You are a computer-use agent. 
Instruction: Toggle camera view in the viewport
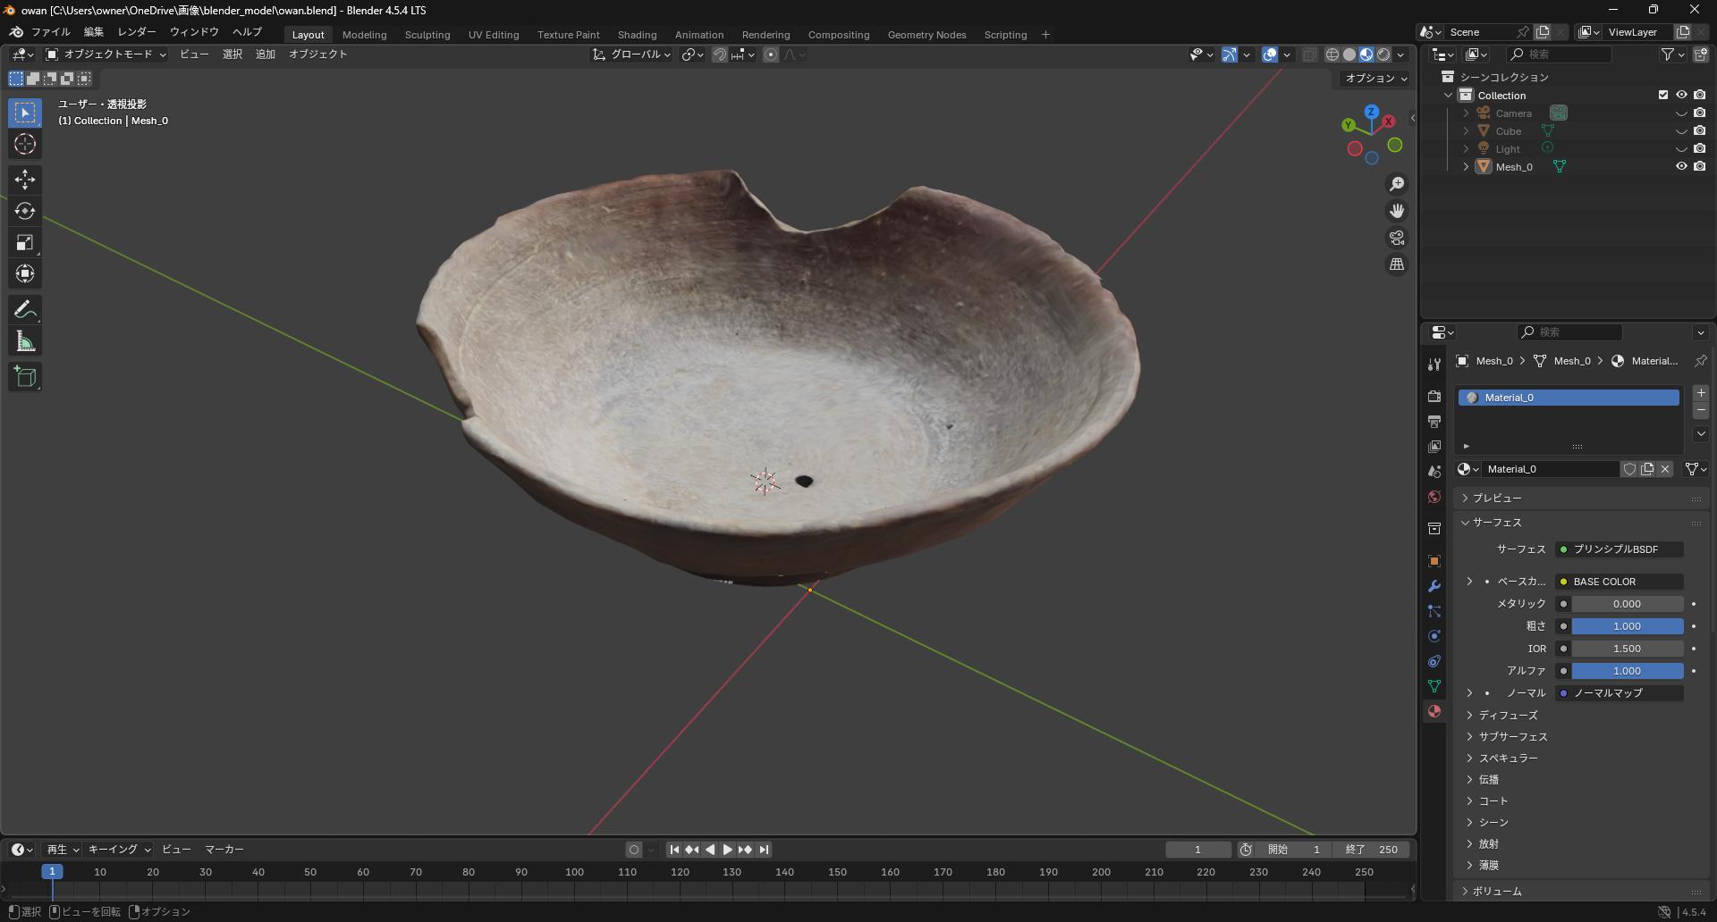click(1396, 238)
